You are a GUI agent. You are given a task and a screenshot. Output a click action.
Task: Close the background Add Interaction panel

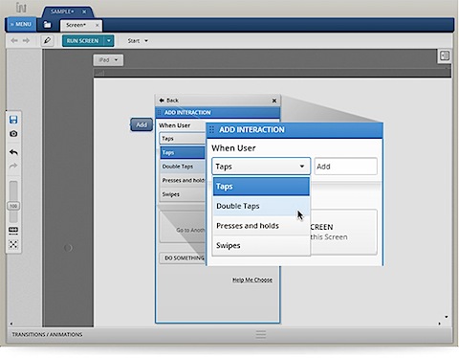click(274, 101)
